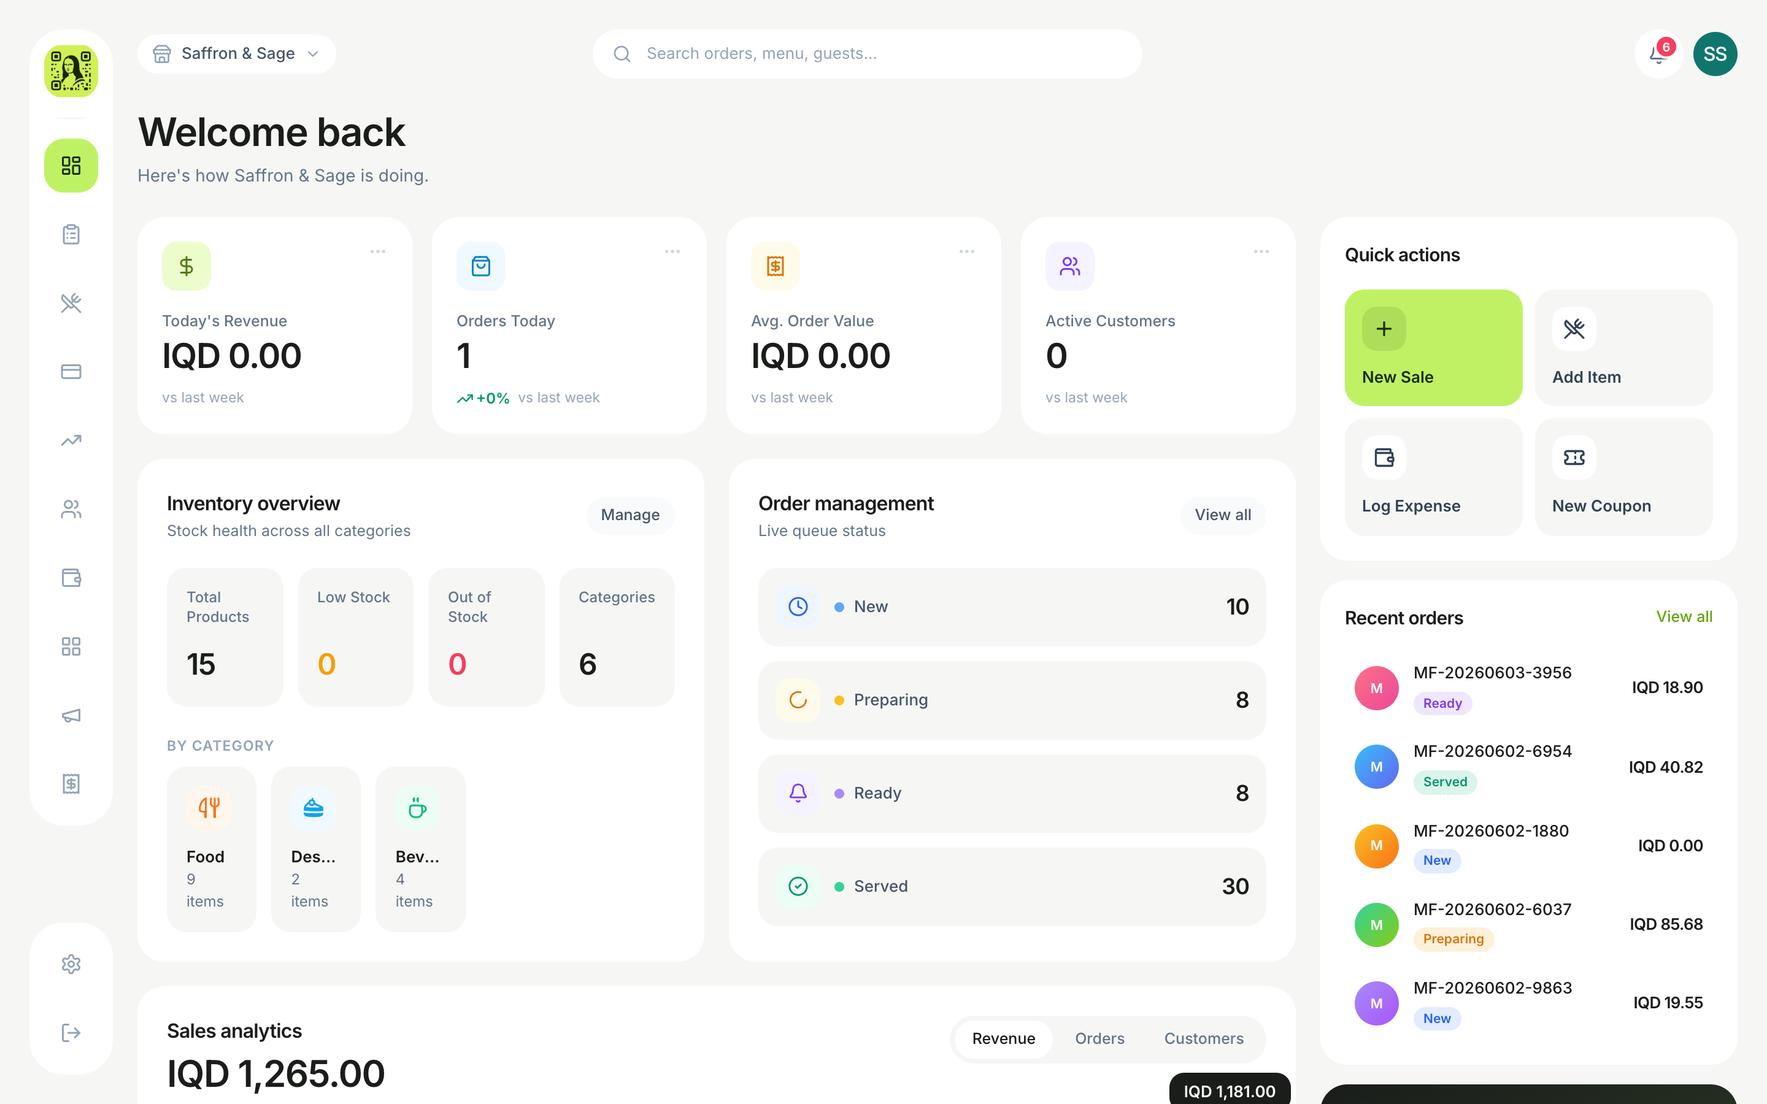Open the megaphone marketing icon in sidebar
Image resolution: width=1767 pixels, height=1104 pixels.
pos(71,715)
